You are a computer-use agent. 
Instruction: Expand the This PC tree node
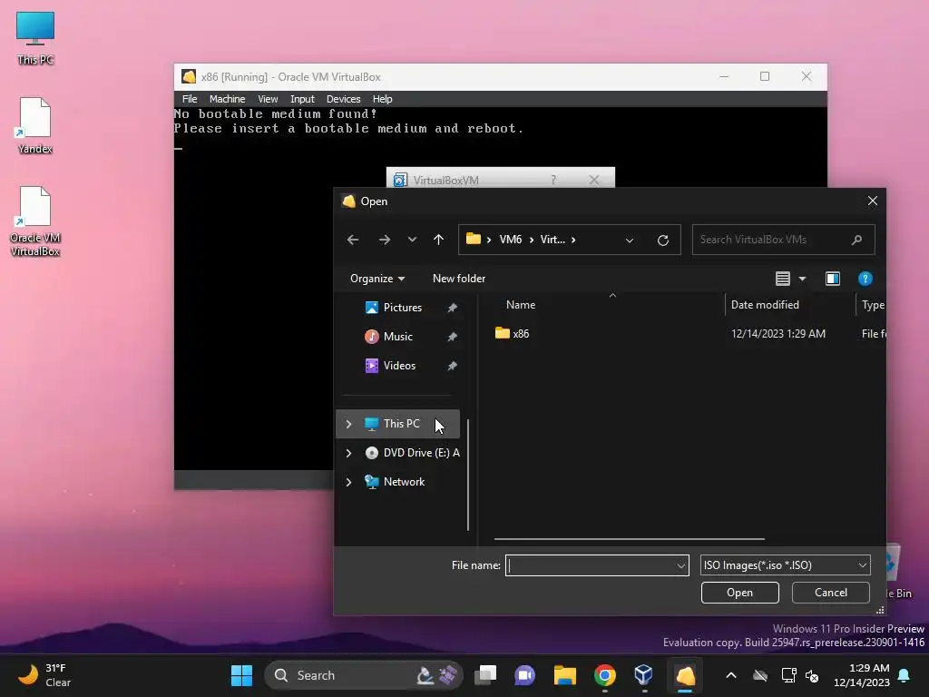tap(348, 424)
